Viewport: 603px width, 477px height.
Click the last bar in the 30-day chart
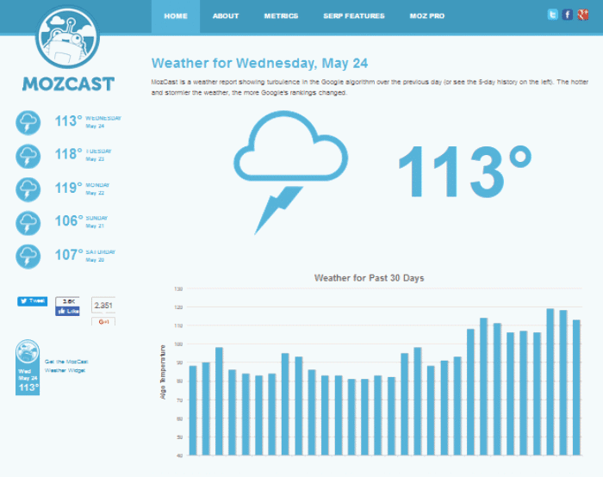pos(576,387)
